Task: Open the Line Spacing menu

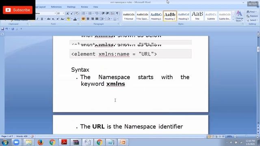Action: 102,19
